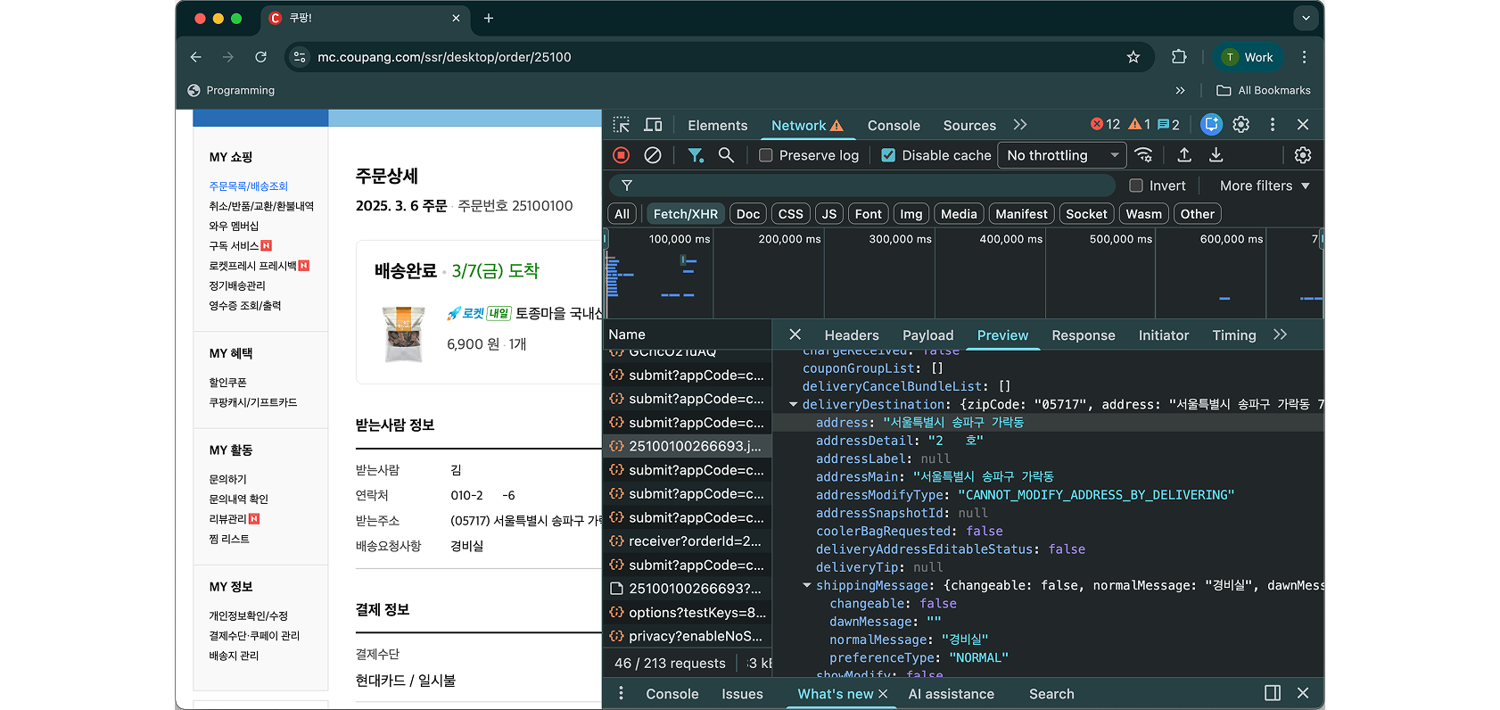Filter requests by Font type
Image resolution: width=1500 pixels, height=710 pixels.
point(869,214)
